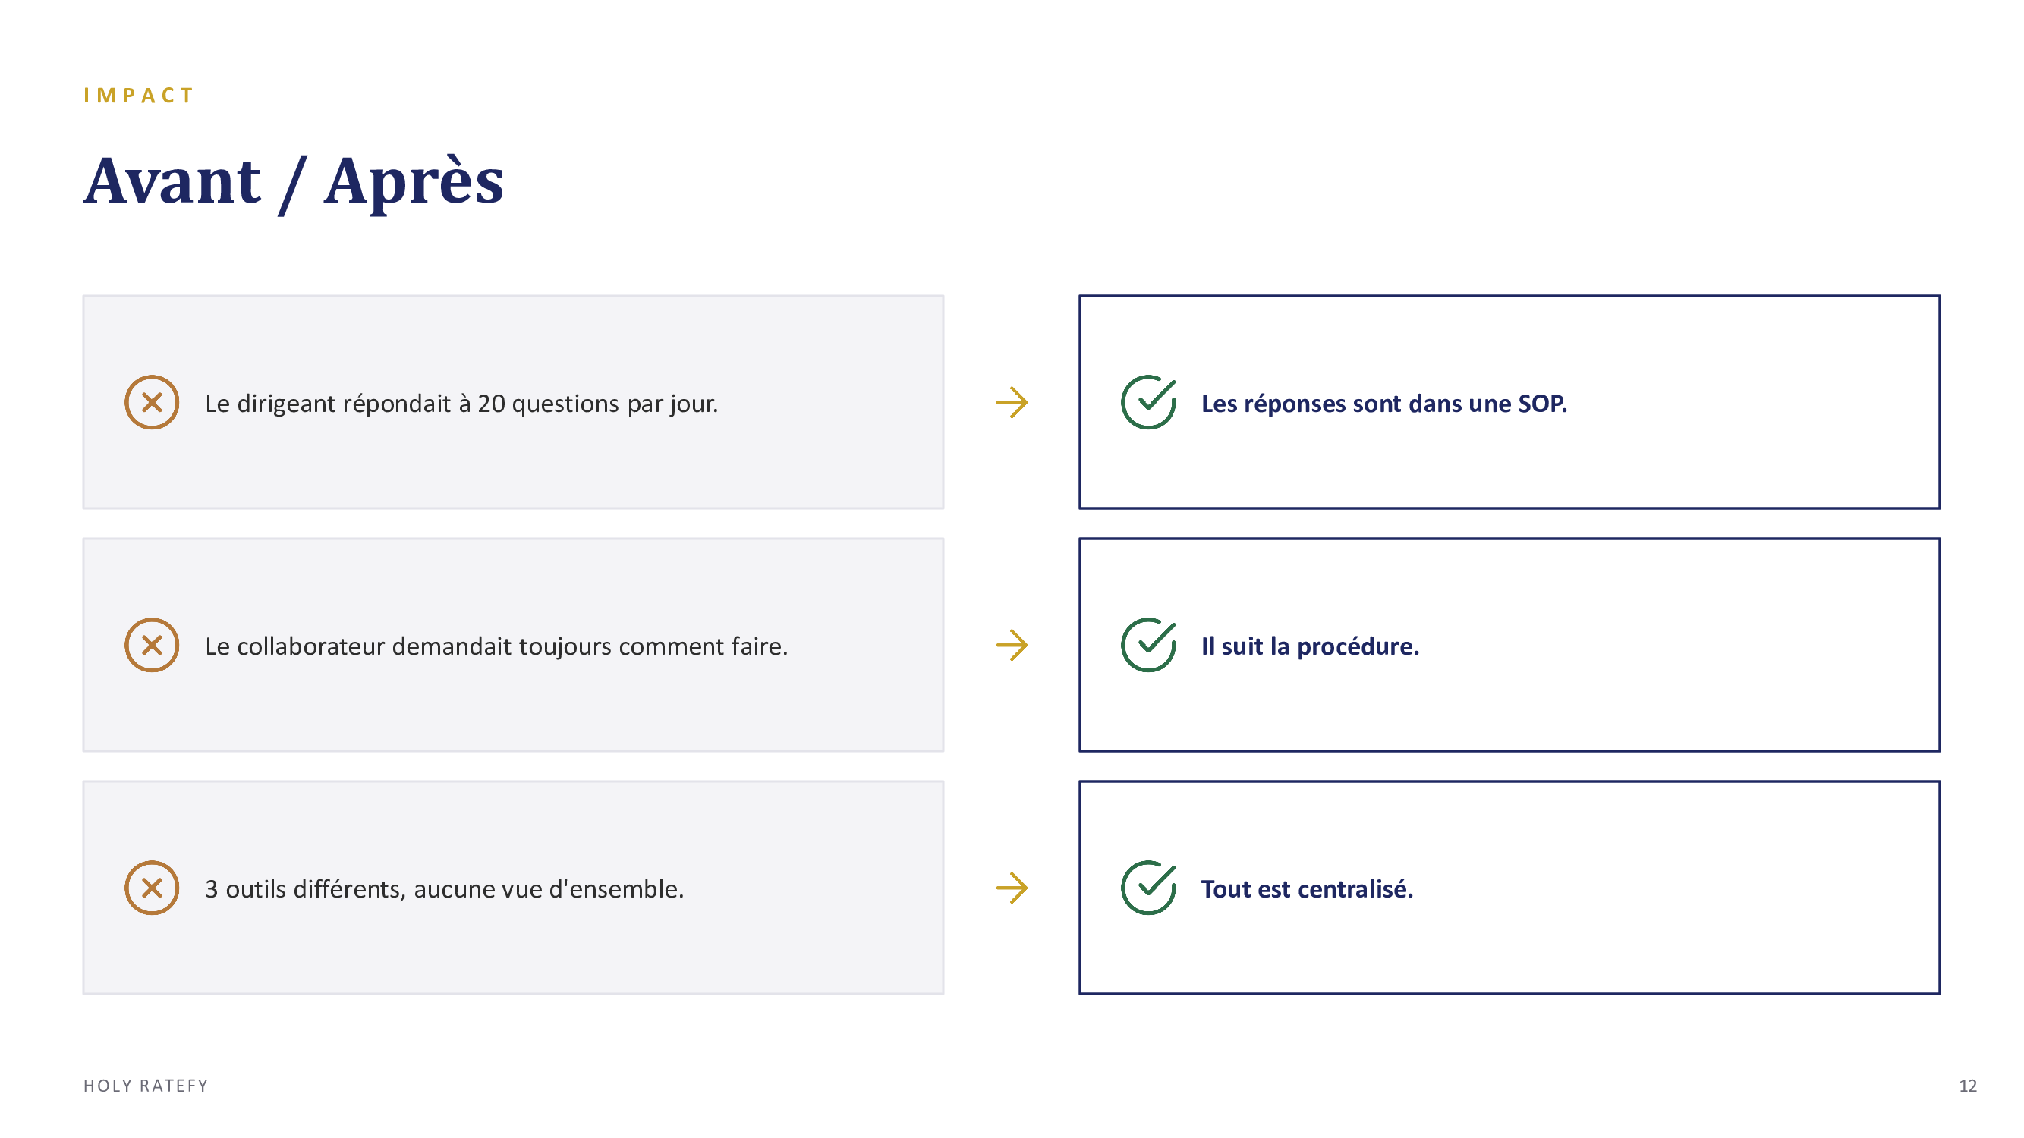This screenshot has height=1138, width=2024.
Task: Click the green checkmark next to 'Les réponses sont dans une SOP'
Action: [x=1148, y=402]
